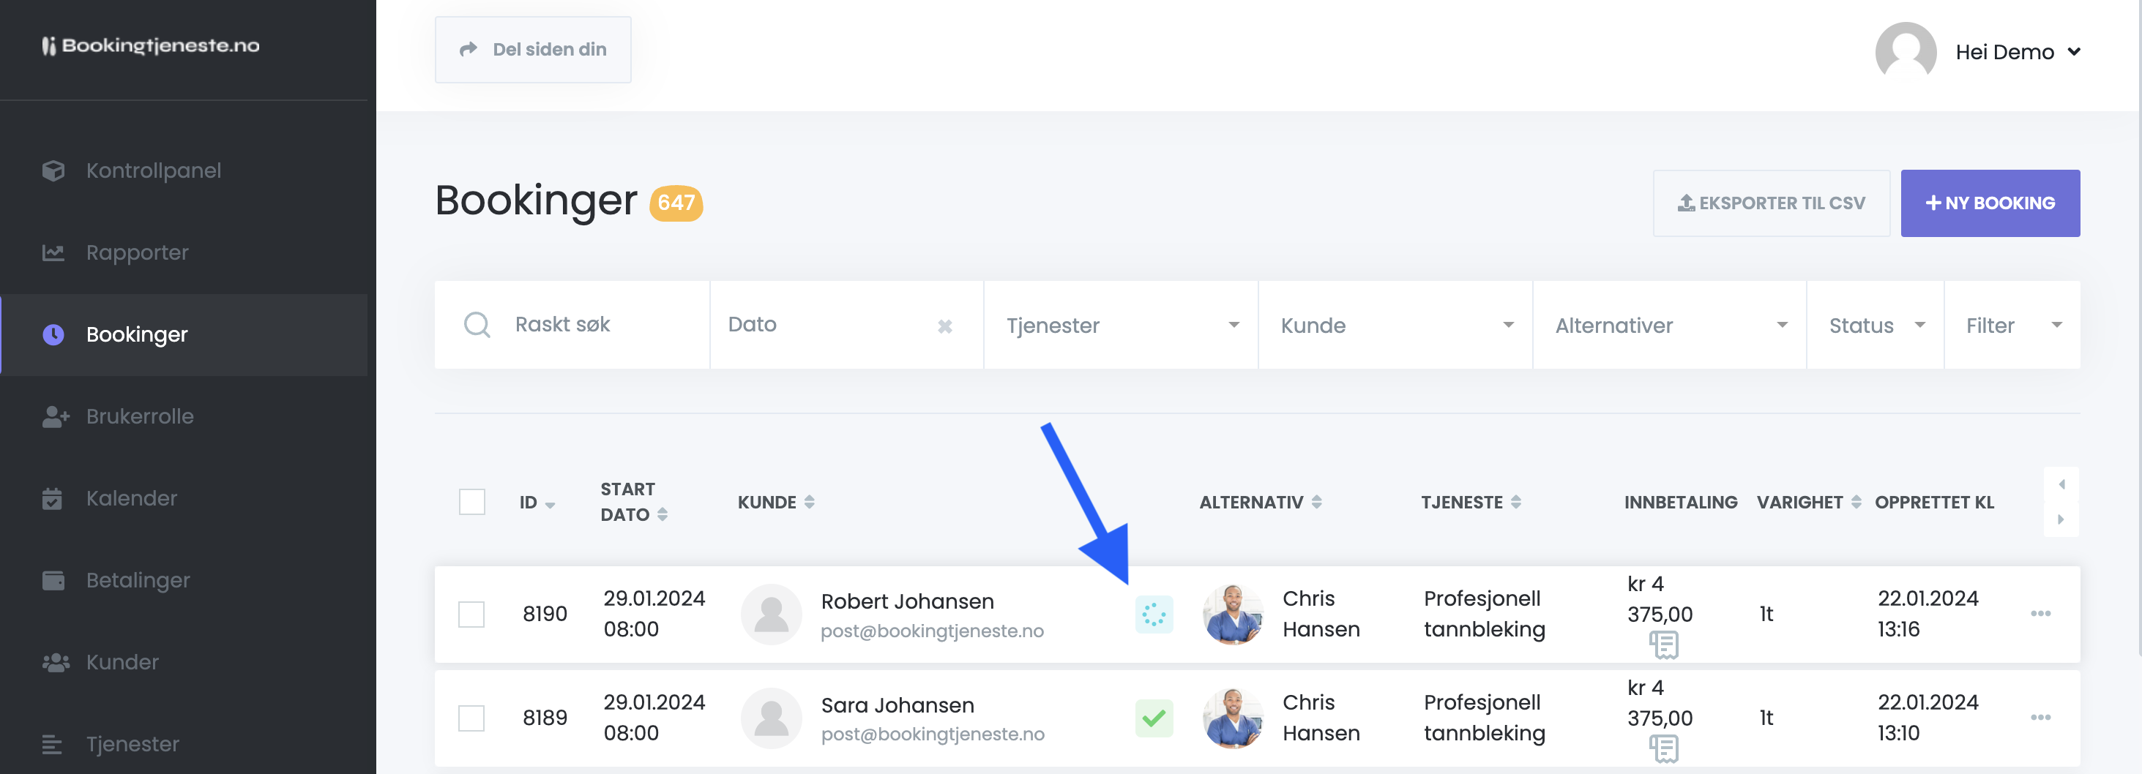
Task: Open the three-dot actions menu for booking 8189
Action: (x=2040, y=718)
